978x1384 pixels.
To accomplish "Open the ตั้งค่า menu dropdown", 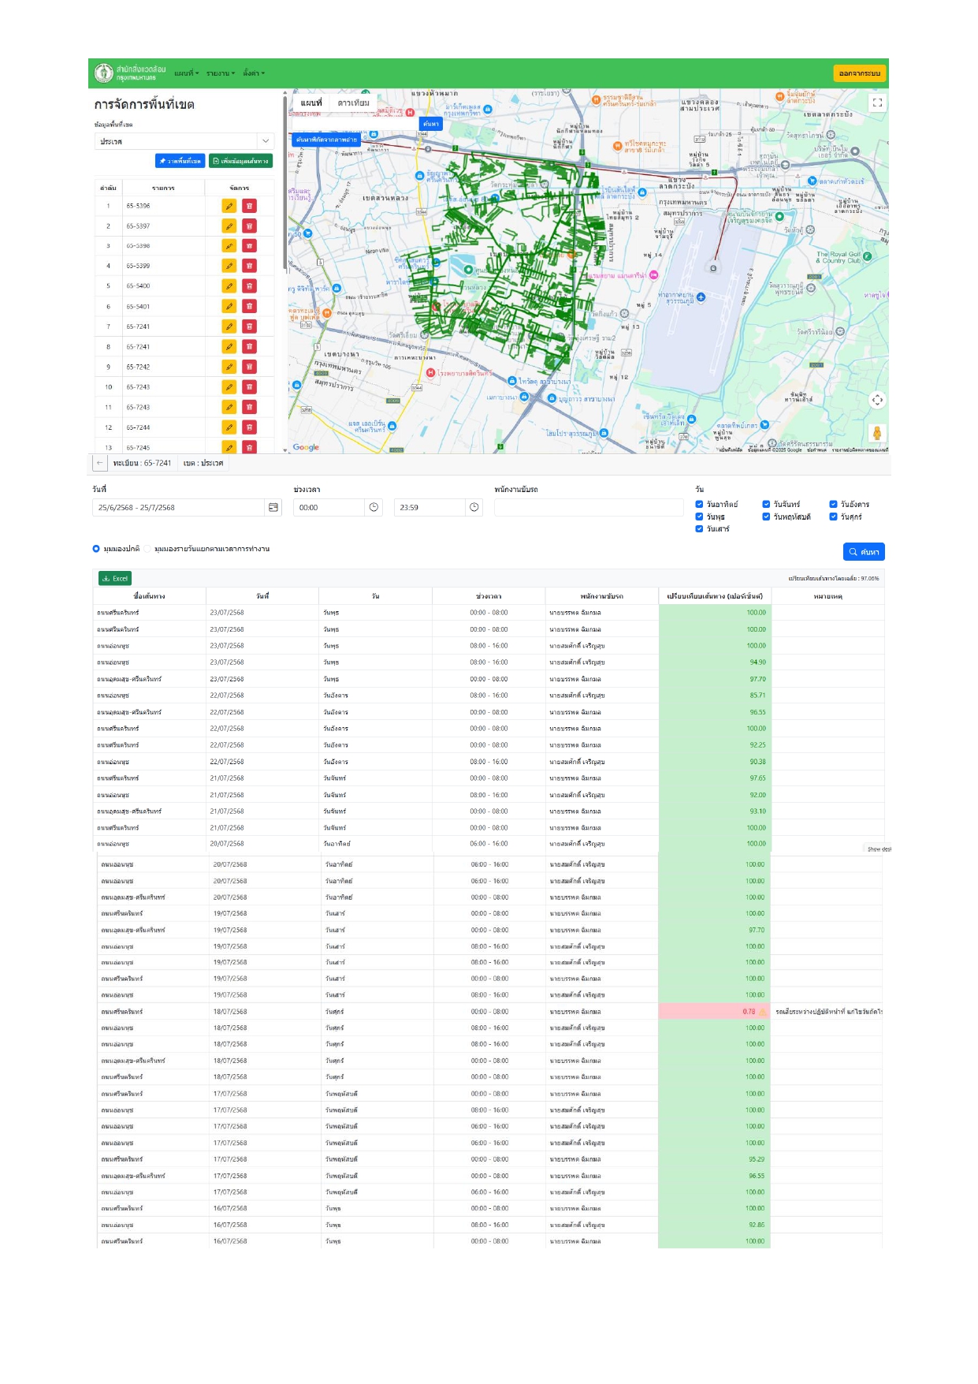I will (254, 73).
